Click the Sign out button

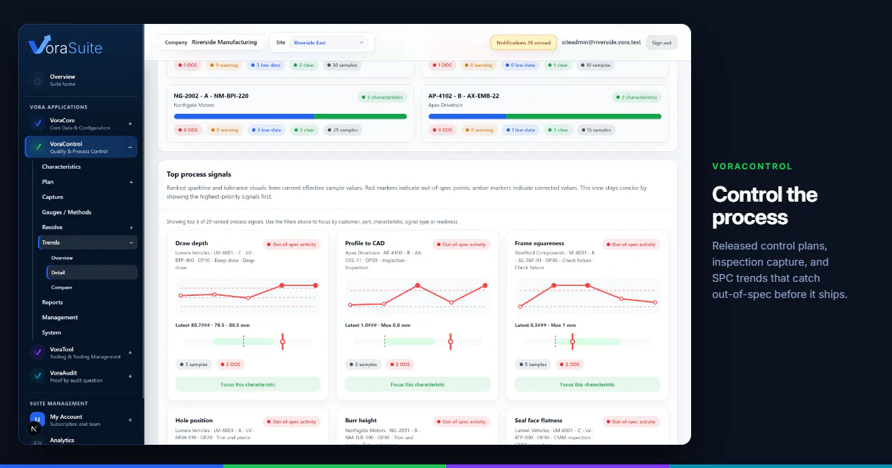pyautogui.click(x=662, y=43)
